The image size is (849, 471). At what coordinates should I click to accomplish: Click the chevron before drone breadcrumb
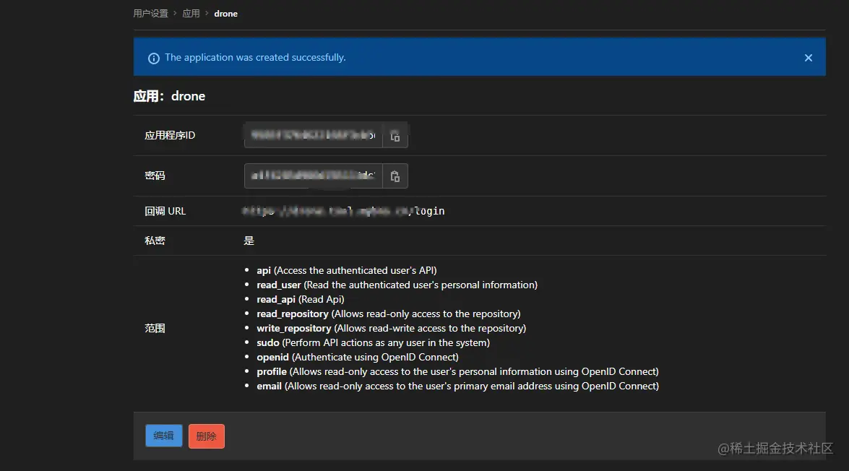(x=207, y=14)
